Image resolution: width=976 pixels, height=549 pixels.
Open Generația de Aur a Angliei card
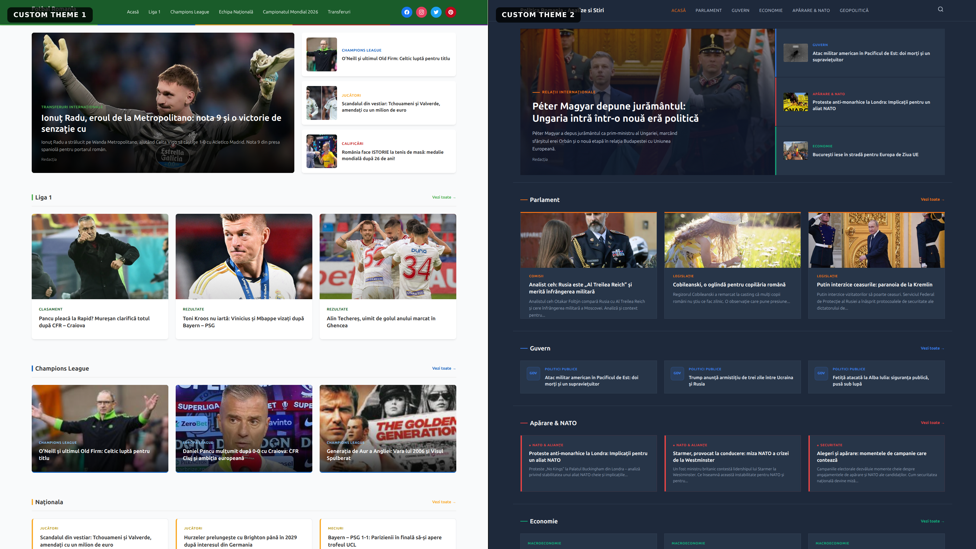pos(388,429)
